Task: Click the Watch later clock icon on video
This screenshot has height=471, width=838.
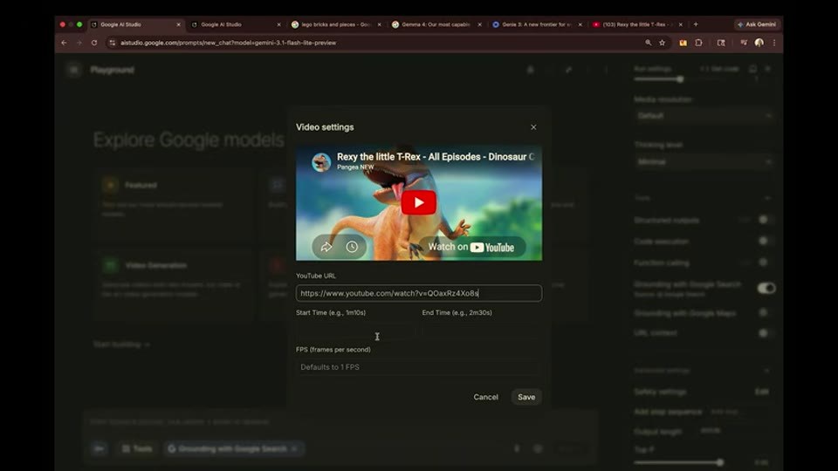Action: [352, 247]
